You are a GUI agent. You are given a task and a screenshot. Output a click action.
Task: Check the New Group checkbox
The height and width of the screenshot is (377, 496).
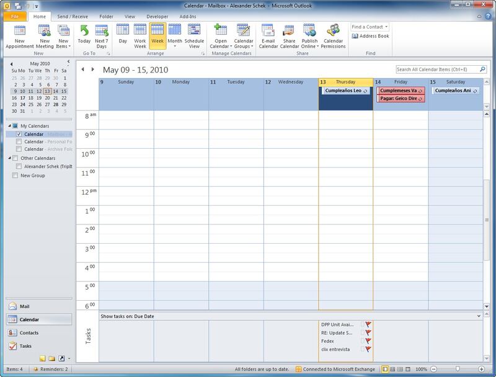15,175
